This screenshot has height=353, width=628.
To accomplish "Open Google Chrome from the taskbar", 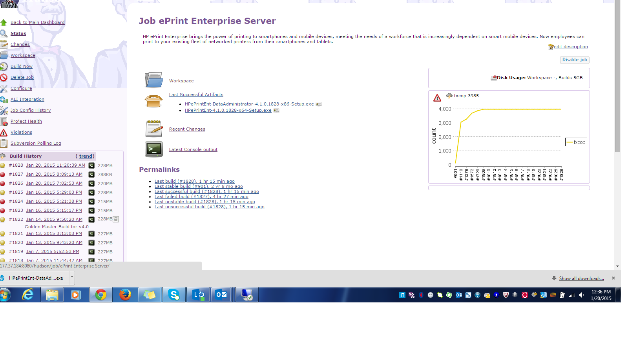I will 101,295.
